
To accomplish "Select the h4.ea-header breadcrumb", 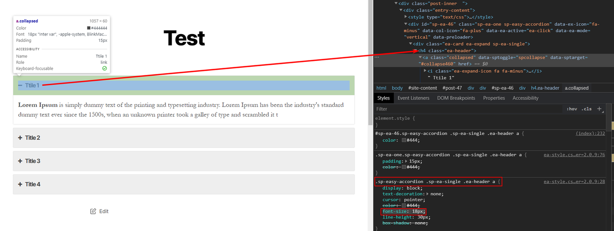I will tap(545, 88).
